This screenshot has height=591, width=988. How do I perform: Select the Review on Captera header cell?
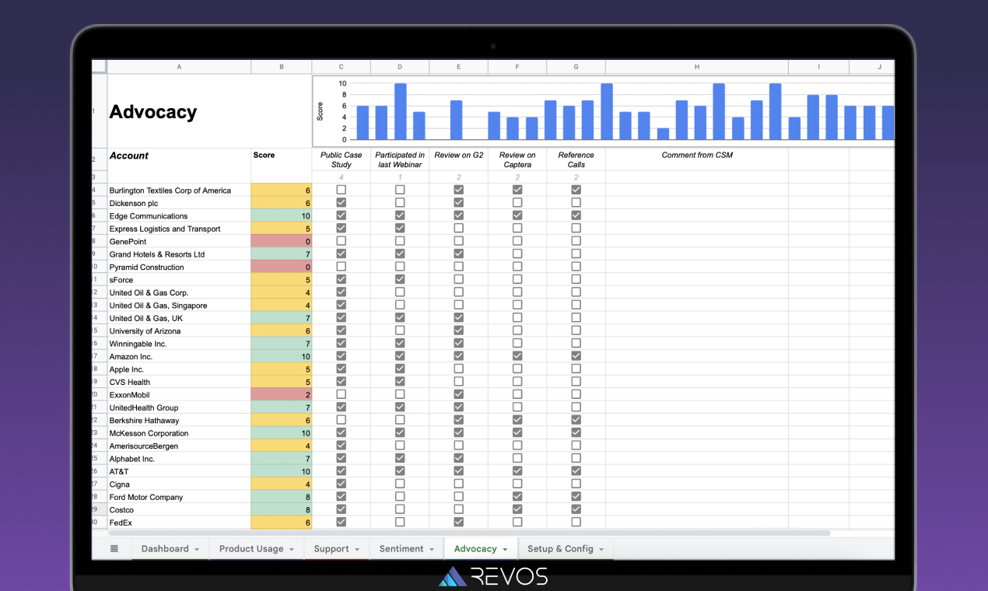(x=517, y=159)
